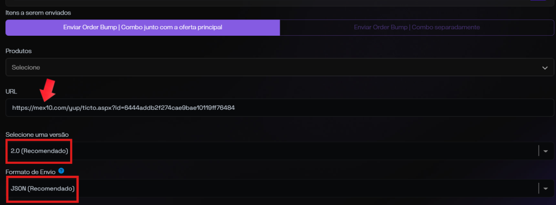
Task: Click the 'Formato de Envio' label text
Action: point(30,171)
